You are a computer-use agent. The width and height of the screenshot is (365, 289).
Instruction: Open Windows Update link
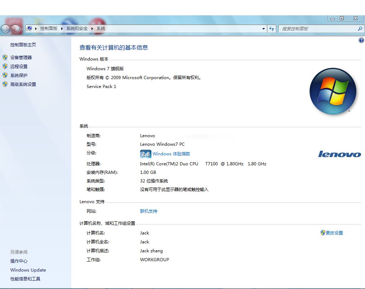pos(28,270)
